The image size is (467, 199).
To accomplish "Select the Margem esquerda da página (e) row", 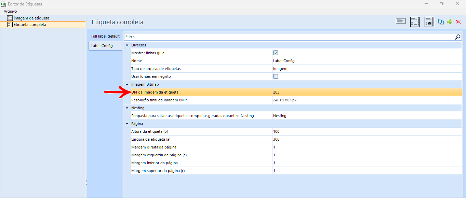I will pos(296,155).
